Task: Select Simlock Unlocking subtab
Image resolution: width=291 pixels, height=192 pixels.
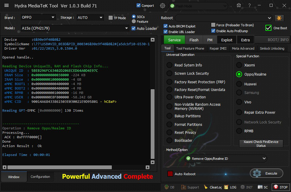Action: point(272,48)
